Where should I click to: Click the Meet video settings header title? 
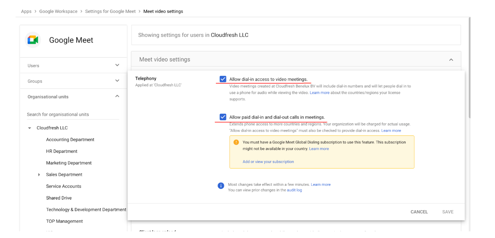pyautogui.click(x=164, y=59)
